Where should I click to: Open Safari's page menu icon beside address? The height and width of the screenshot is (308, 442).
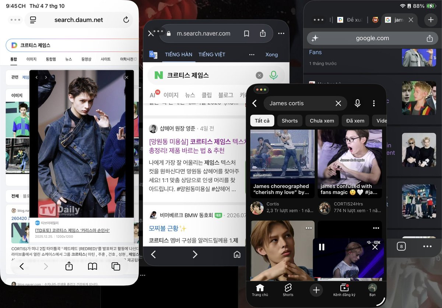pyautogui.click(x=33, y=20)
